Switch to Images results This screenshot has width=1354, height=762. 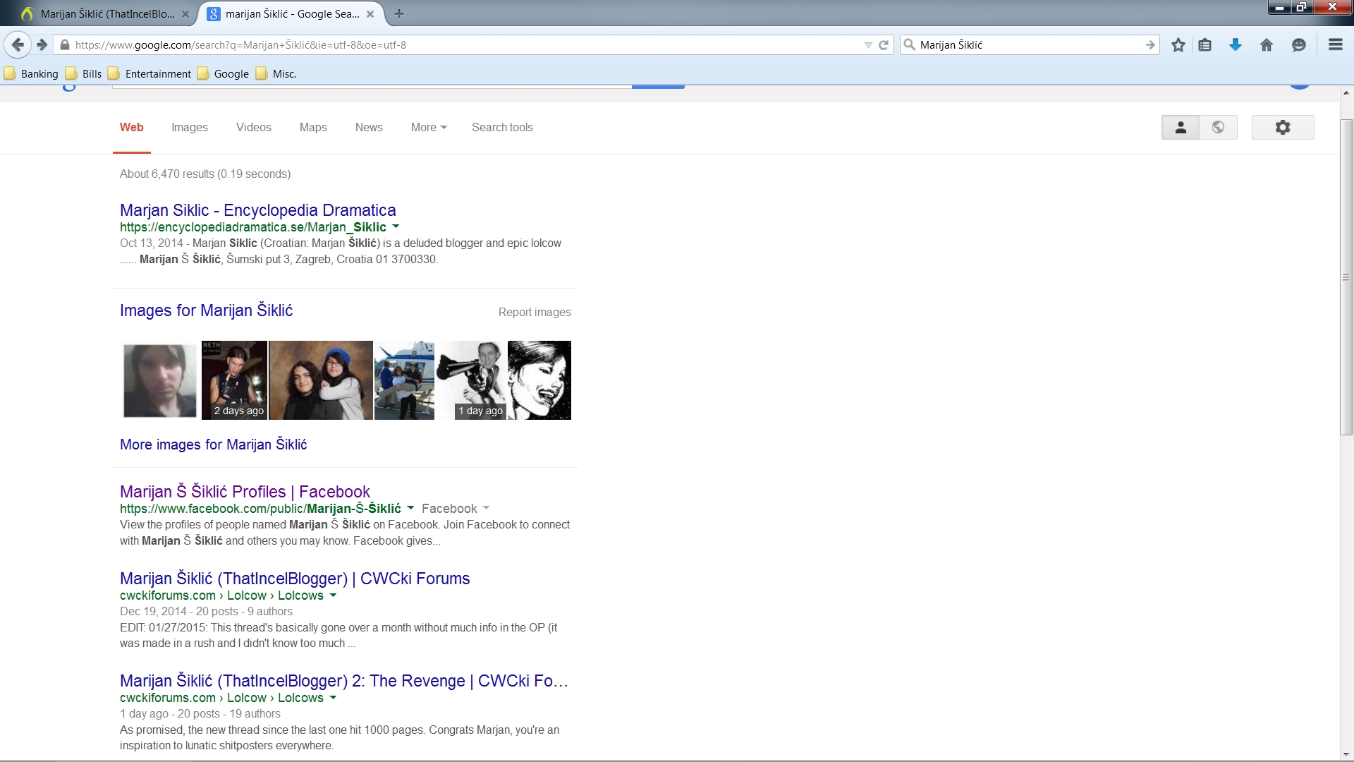click(190, 127)
